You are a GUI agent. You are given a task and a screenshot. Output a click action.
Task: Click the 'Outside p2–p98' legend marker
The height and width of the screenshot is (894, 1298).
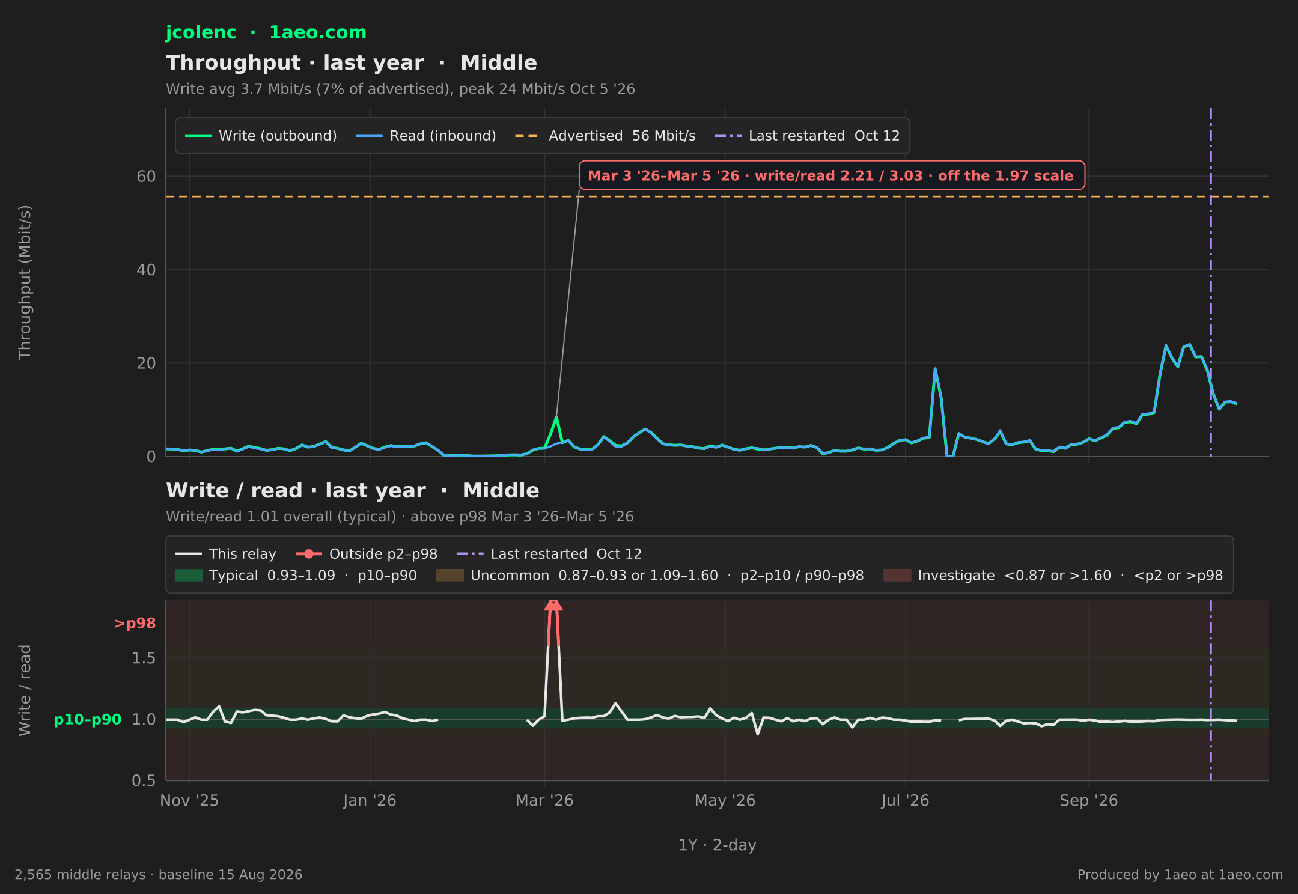click(x=309, y=554)
